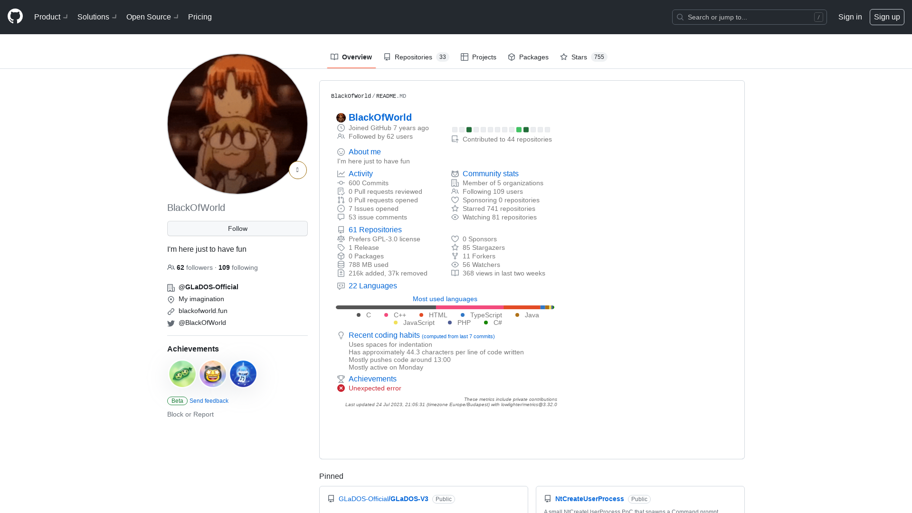Click the location pin icon
Viewport: 912px width, 513px height.
[x=171, y=300]
